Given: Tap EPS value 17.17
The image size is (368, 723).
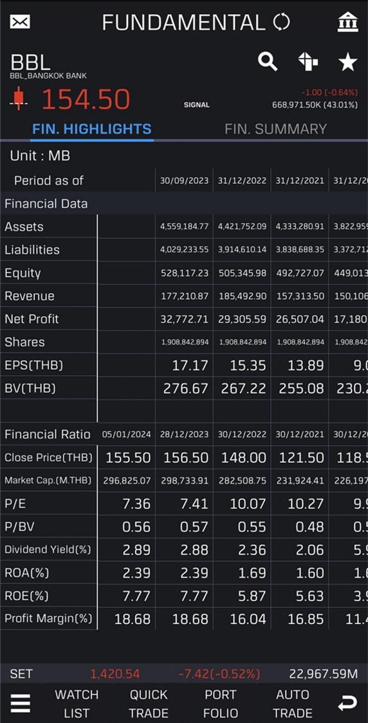Looking at the screenshot, I should pos(190,365).
